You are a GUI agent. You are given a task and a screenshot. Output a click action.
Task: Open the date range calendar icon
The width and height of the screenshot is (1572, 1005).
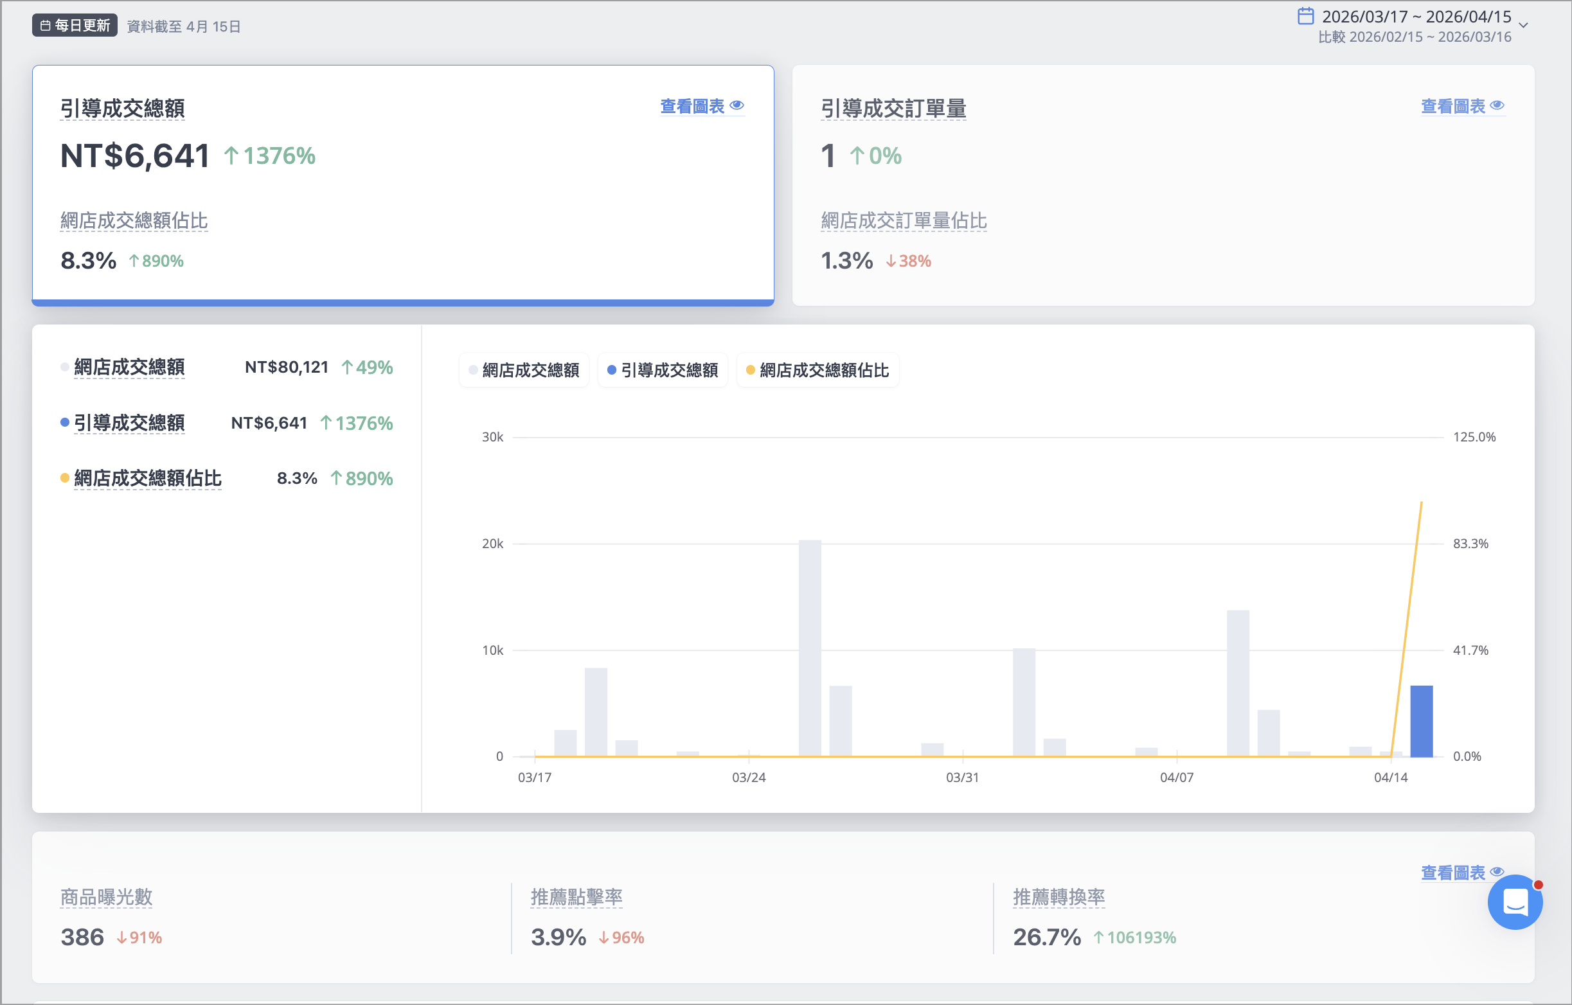click(1305, 16)
